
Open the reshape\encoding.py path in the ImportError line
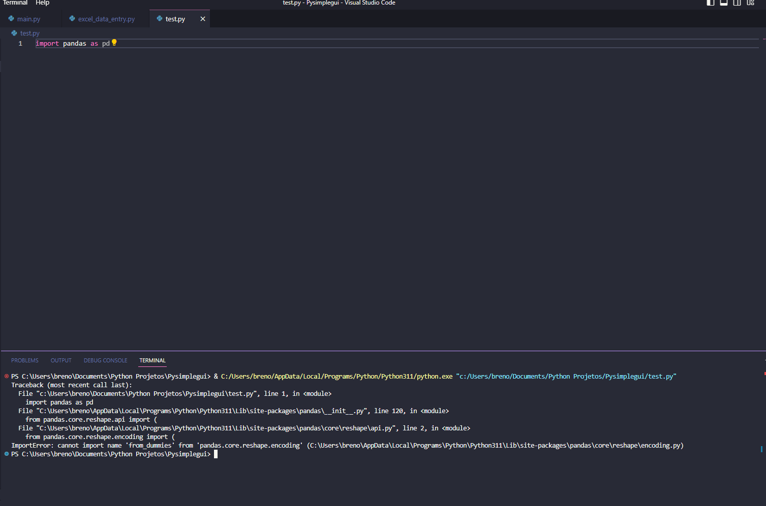coord(495,446)
